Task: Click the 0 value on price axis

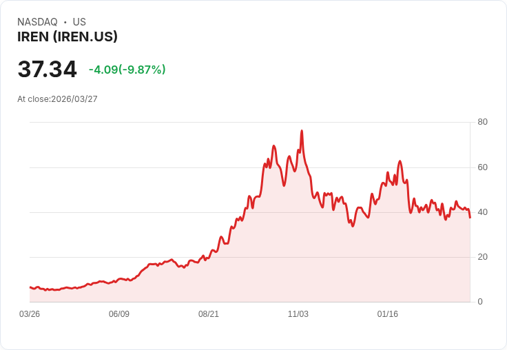Action: coord(480,302)
